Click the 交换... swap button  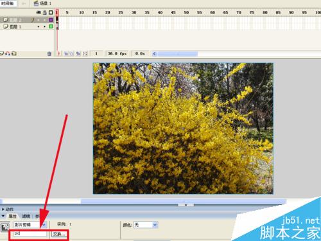[59, 234]
